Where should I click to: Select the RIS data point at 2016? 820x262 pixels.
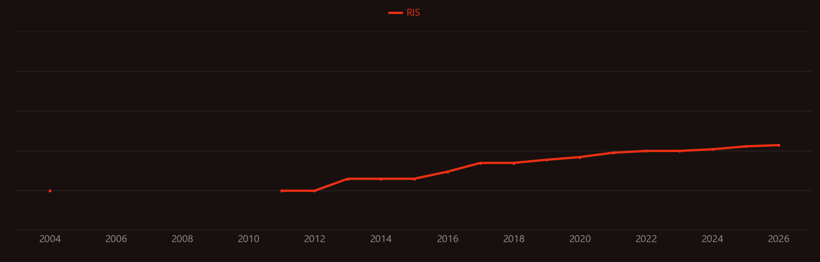click(x=447, y=172)
